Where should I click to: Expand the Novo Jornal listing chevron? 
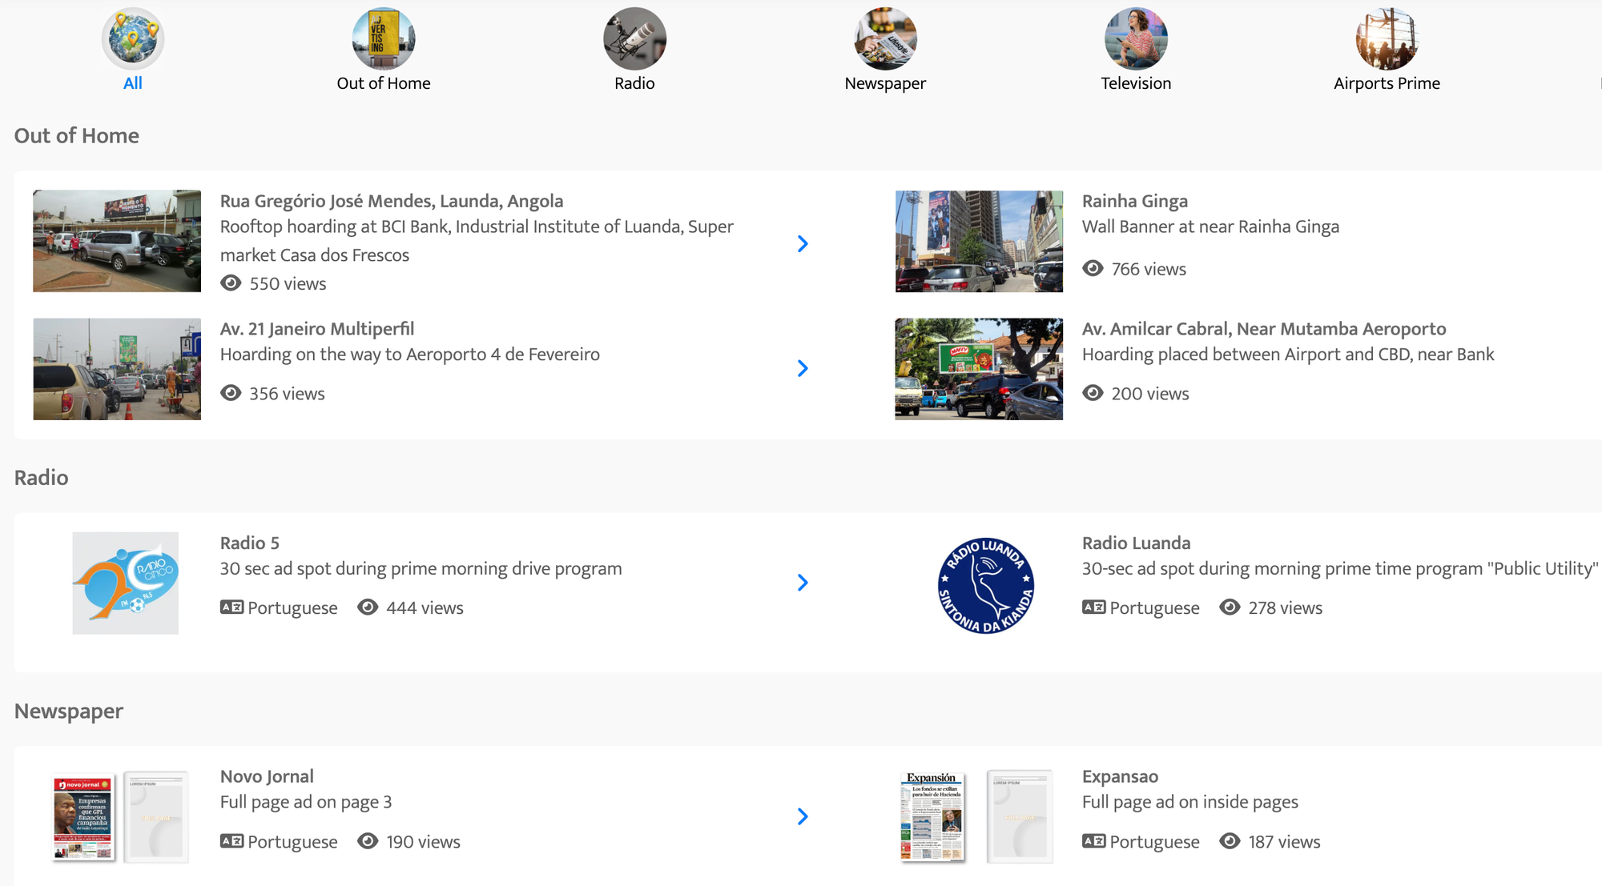[x=803, y=816]
